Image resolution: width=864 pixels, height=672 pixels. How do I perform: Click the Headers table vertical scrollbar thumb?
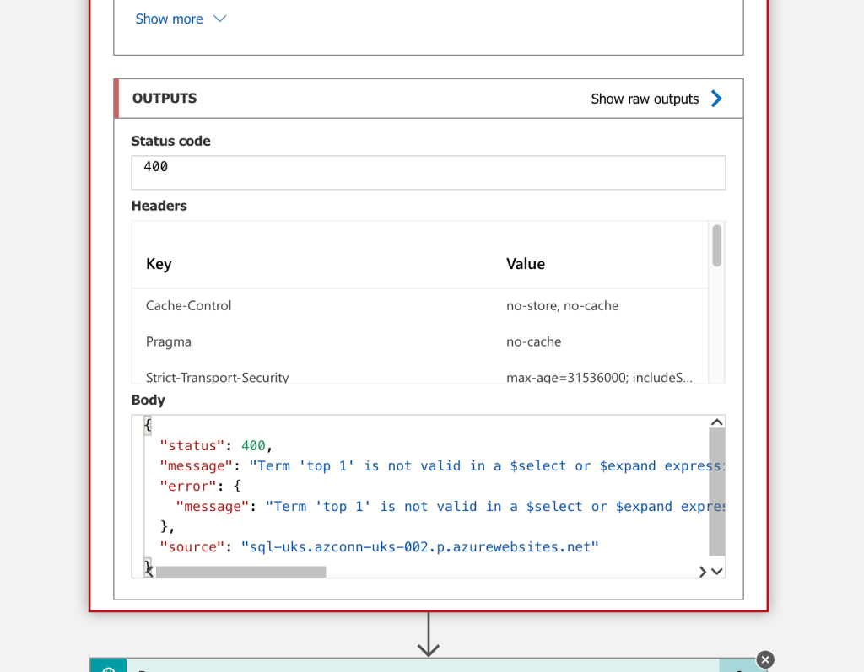(x=716, y=245)
